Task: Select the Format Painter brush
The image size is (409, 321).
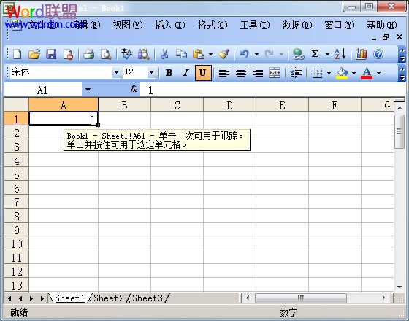Action: pyautogui.click(x=223, y=54)
